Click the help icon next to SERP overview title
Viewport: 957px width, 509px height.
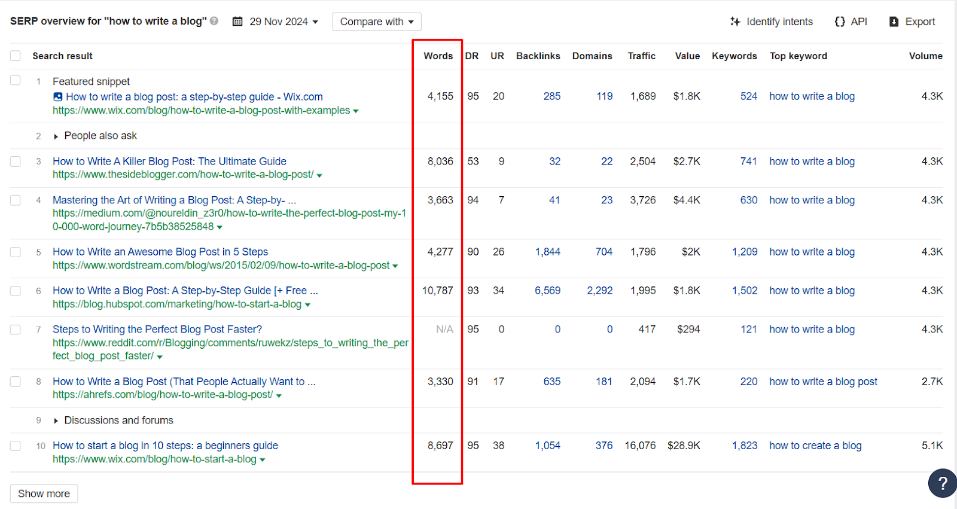pyautogui.click(x=214, y=21)
